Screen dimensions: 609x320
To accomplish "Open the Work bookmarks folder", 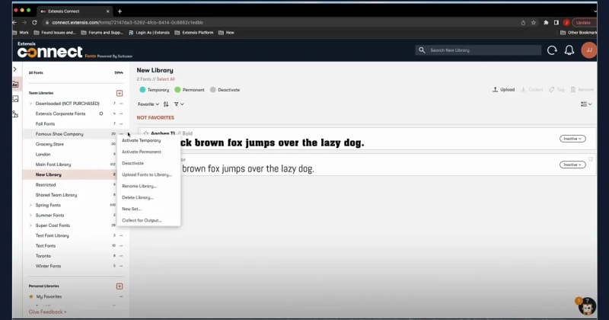I will pos(21,33).
